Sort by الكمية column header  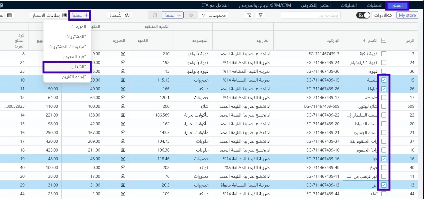pos(143,40)
